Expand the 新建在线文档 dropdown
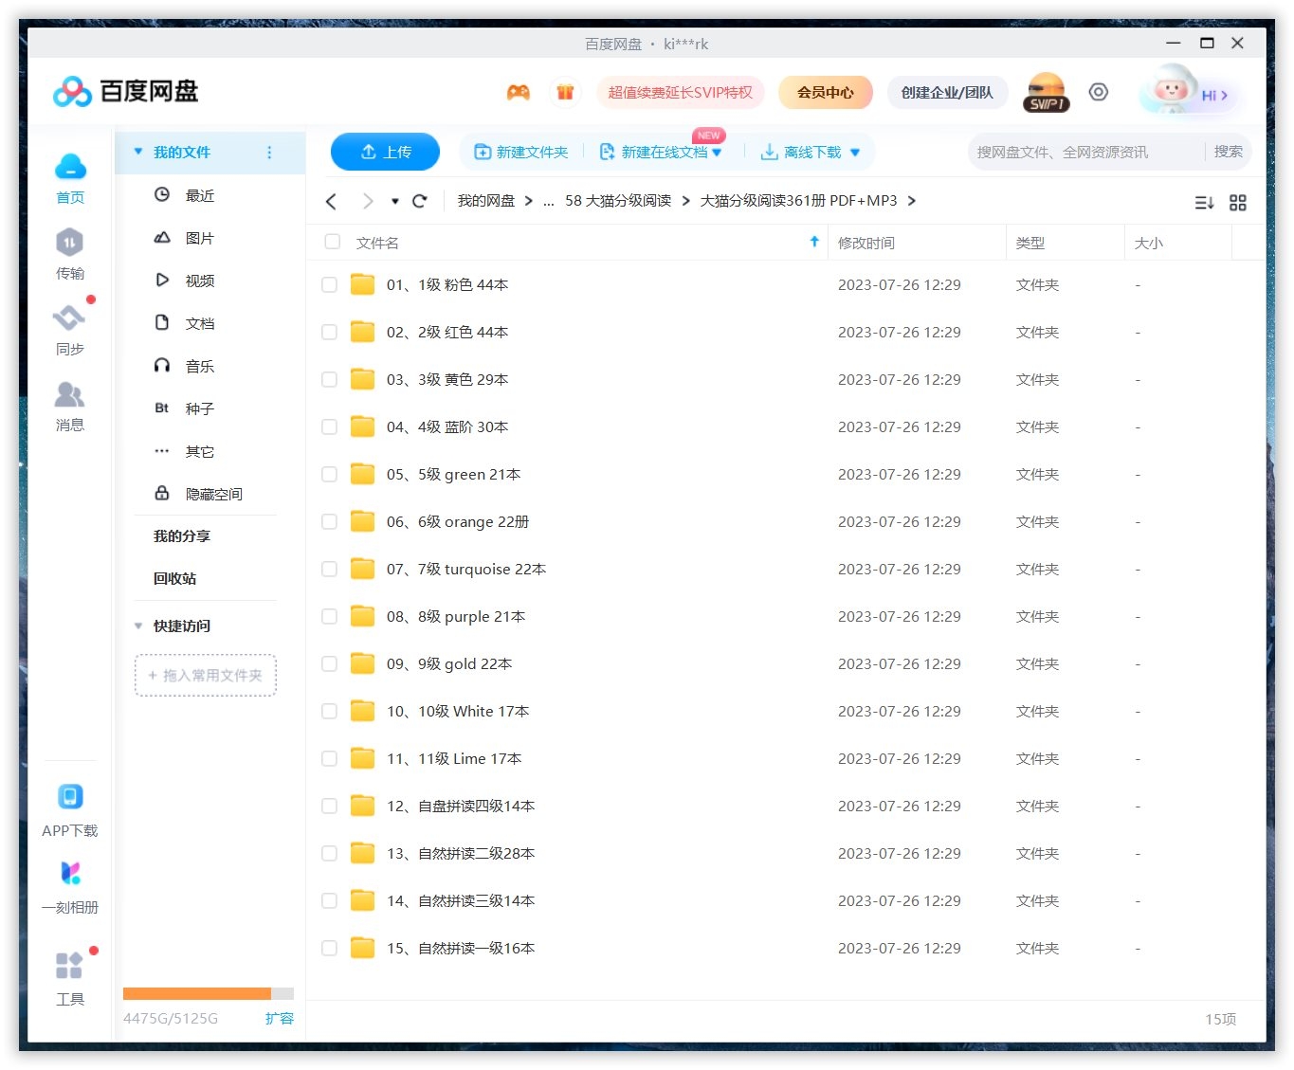This screenshot has height=1070, width=1294. click(x=718, y=152)
